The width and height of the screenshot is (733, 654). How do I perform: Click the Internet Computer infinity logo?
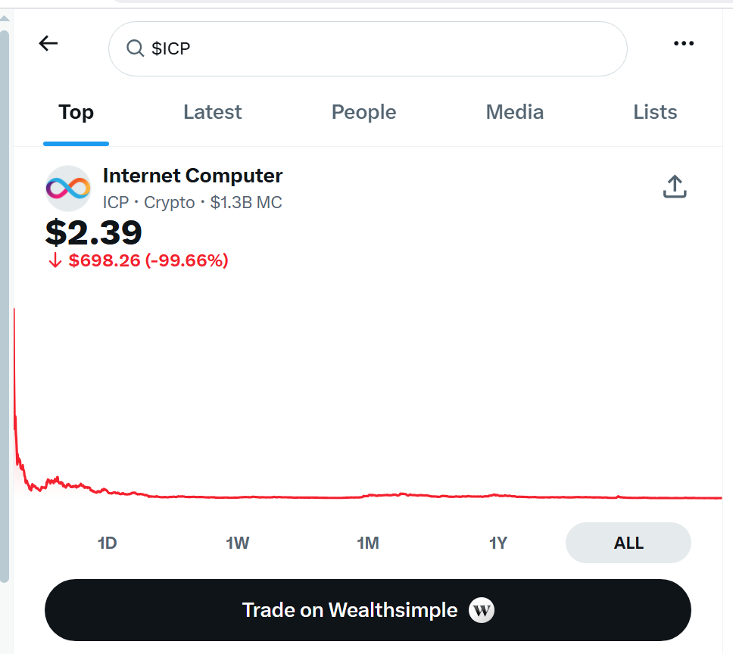coord(68,188)
